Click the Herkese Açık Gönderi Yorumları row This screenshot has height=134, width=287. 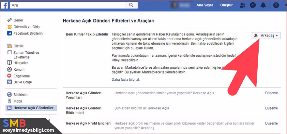(x=172, y=95)
